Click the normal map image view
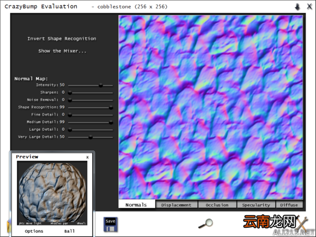This screenshot has width=316, height=237. tap(211, 107)
